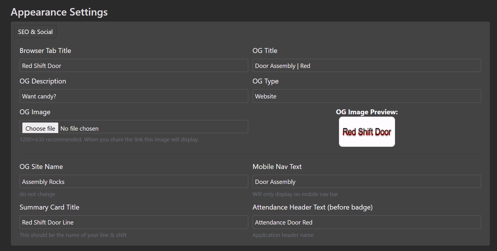497x251 pixels.
Task: Edit the OG Site Name field "Assembly Rocks"
Action: pyautogui.click(x=134, y=182)
